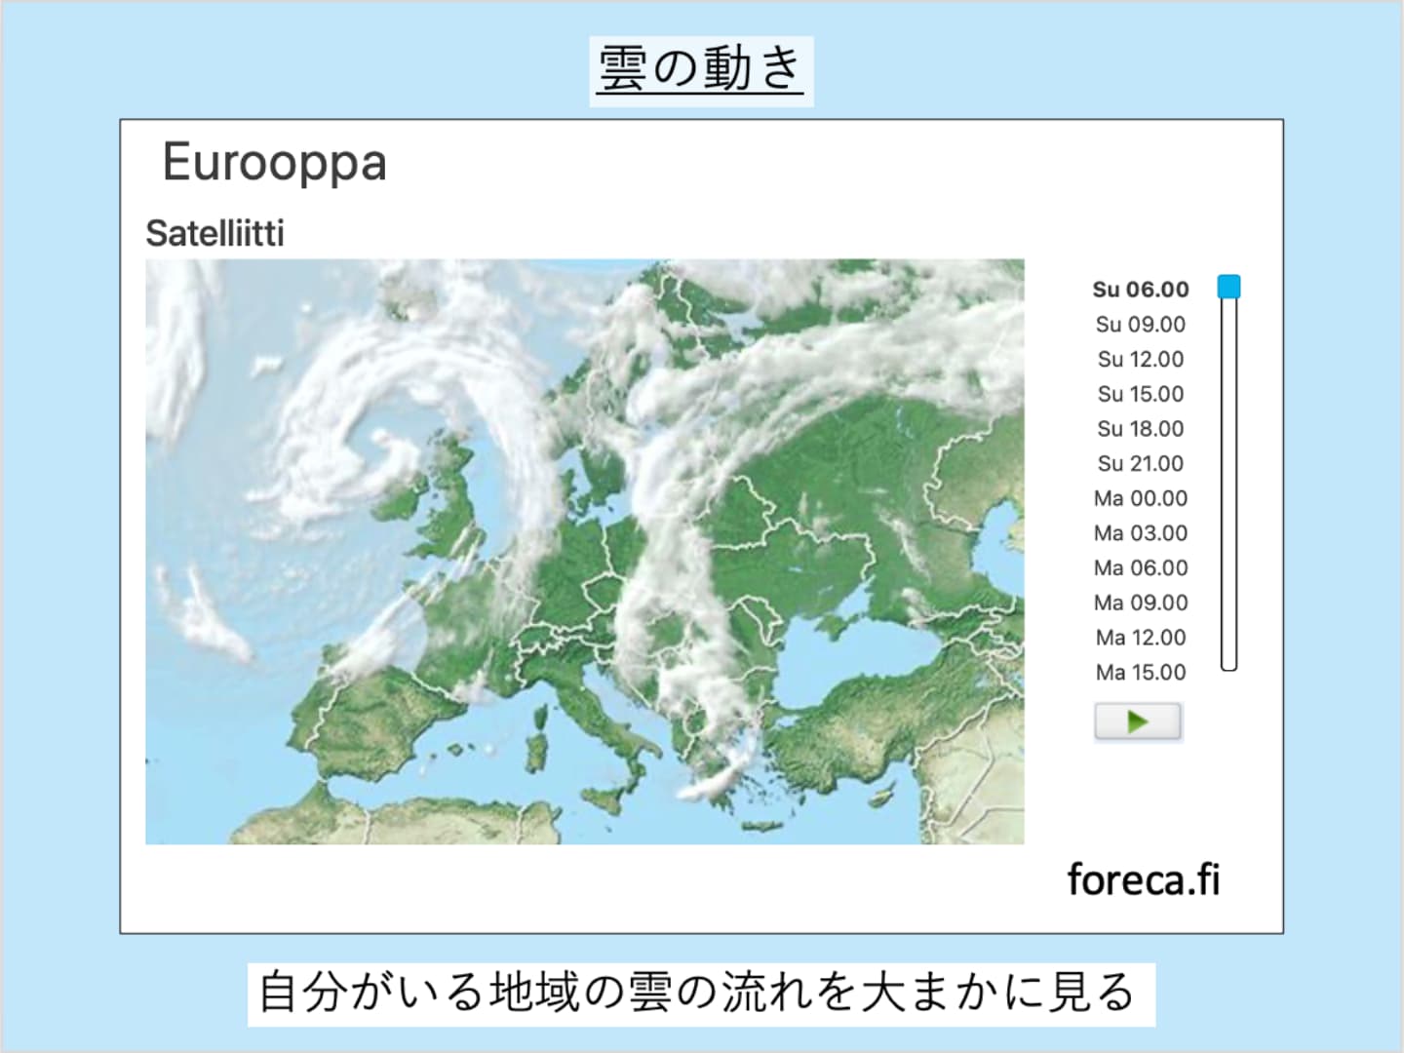The image size is (1404, 1053).
Task: Select the Su 21.00 time step
Action: coord(1140,464)
